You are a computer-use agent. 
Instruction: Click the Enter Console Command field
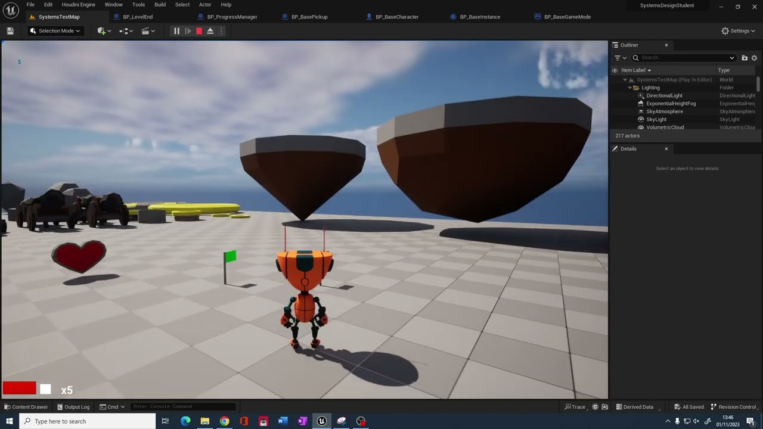pos(183,407)
